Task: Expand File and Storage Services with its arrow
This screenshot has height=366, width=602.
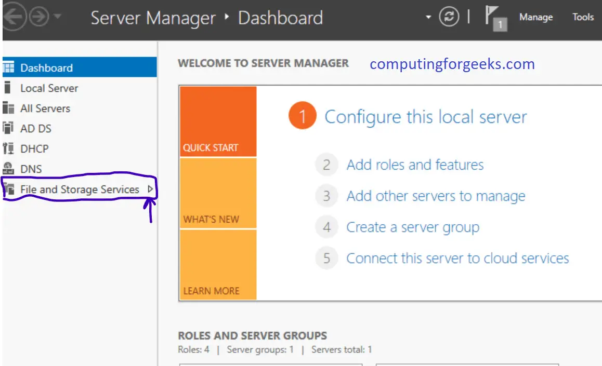Action: pos(151,189)
